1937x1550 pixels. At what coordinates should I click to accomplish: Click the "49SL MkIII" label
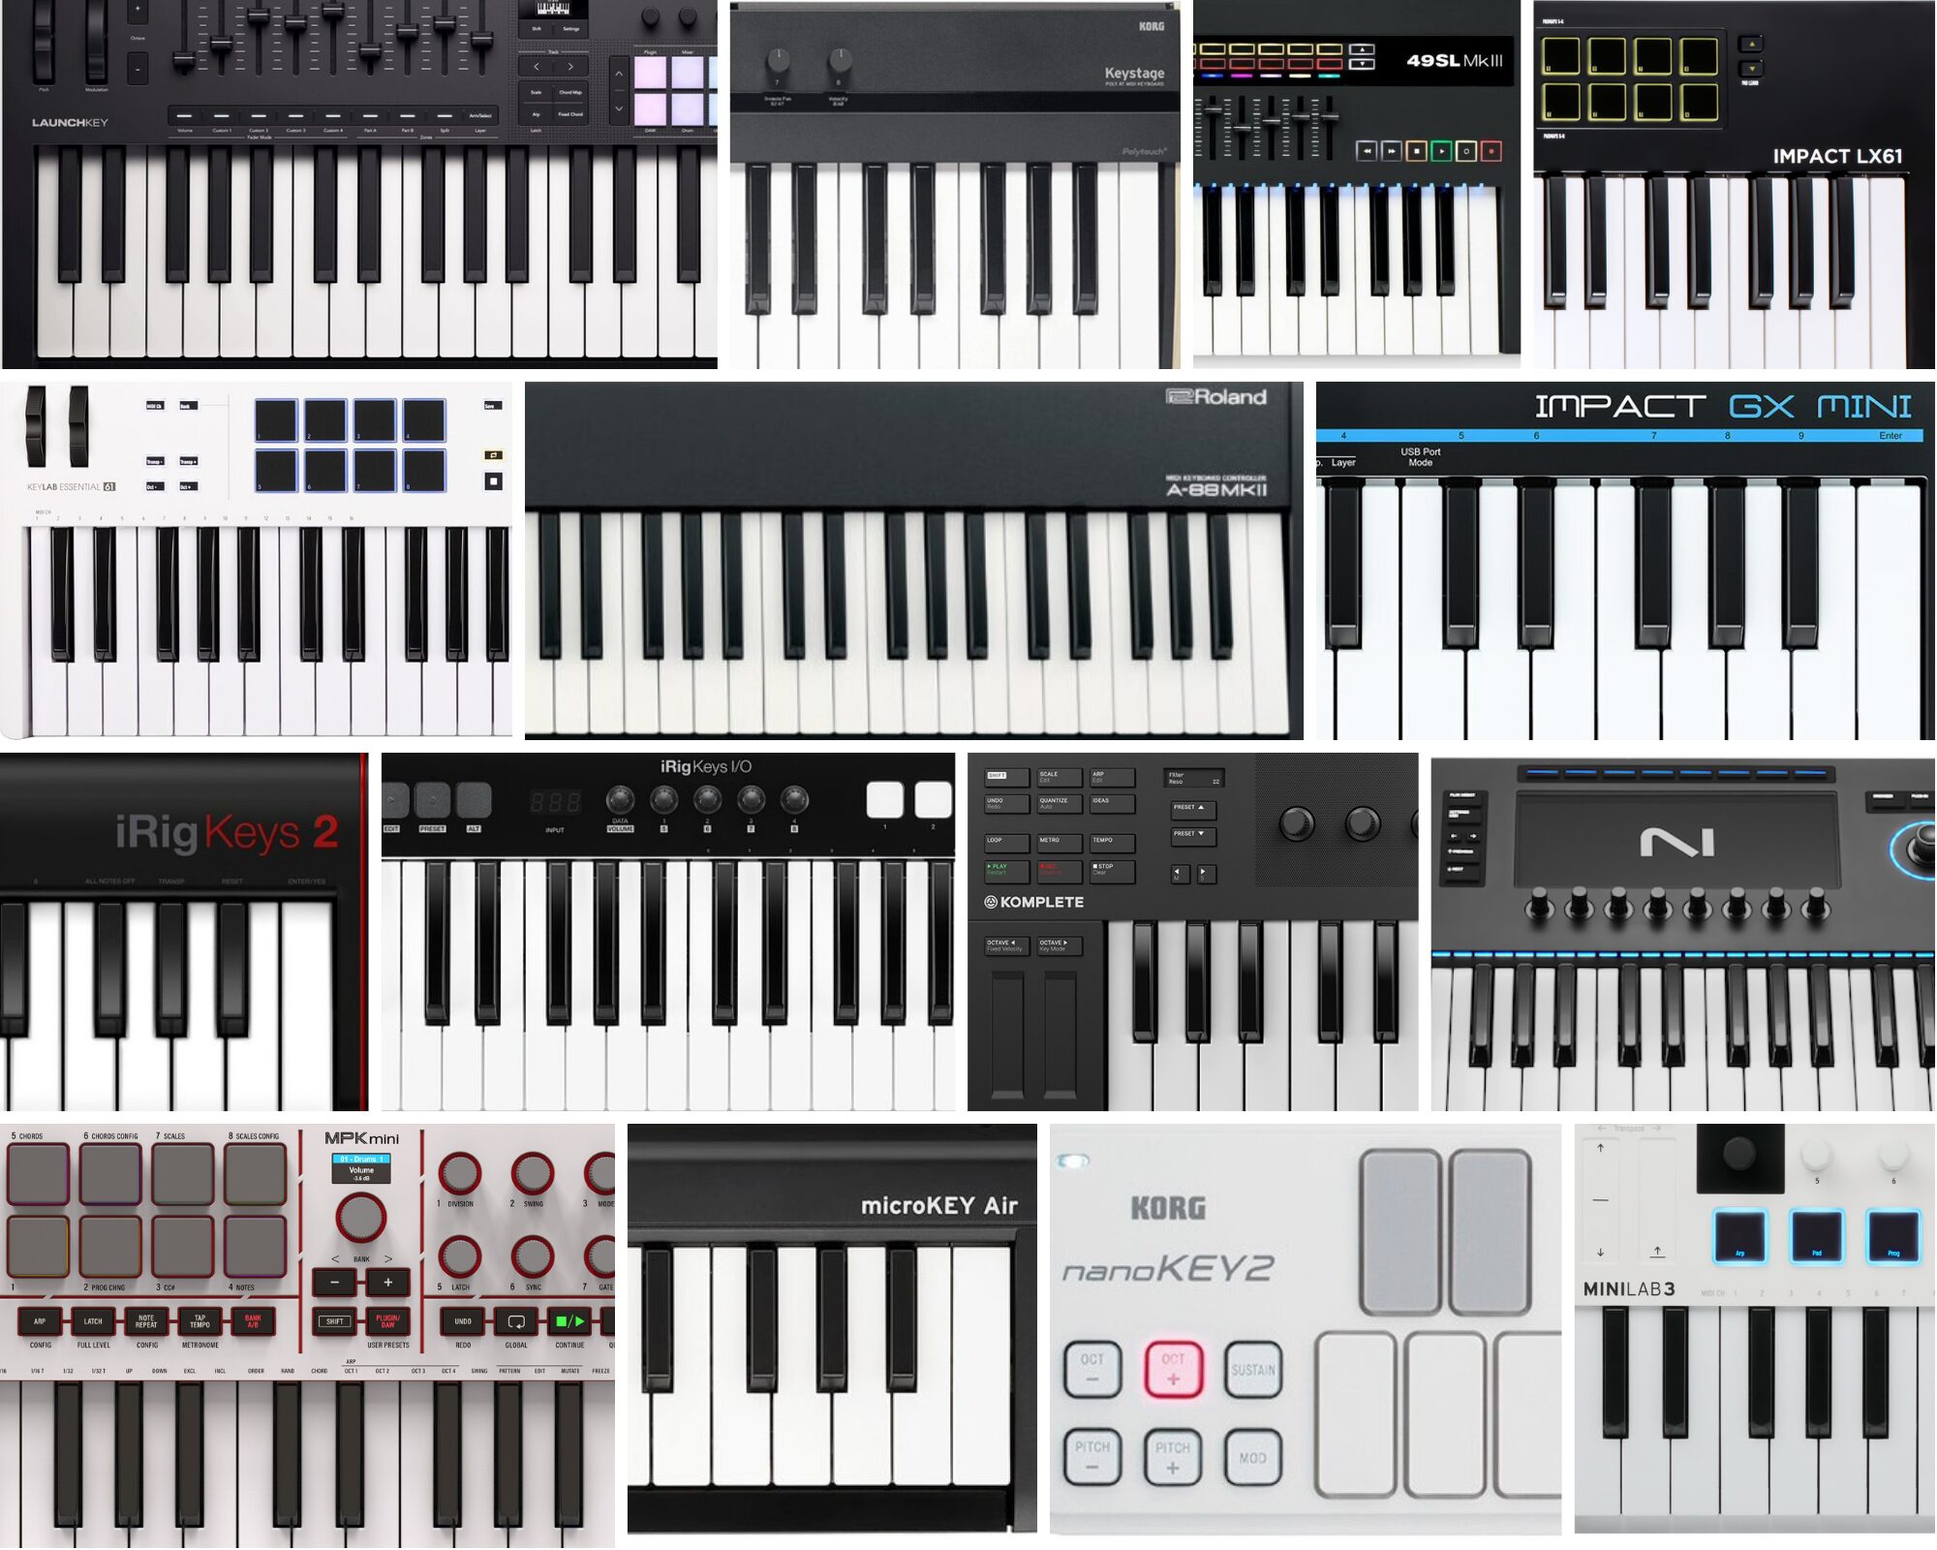tap(1455, 61)
